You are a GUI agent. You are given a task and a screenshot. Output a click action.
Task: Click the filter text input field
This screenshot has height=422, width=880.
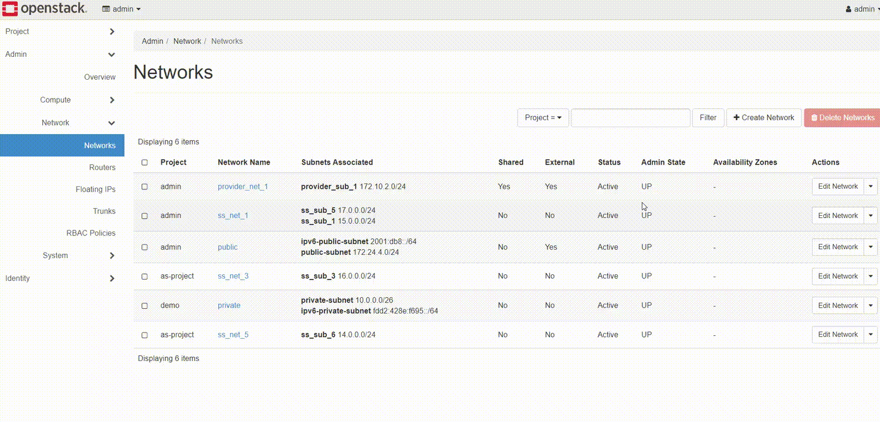click(x=630, y=118)
